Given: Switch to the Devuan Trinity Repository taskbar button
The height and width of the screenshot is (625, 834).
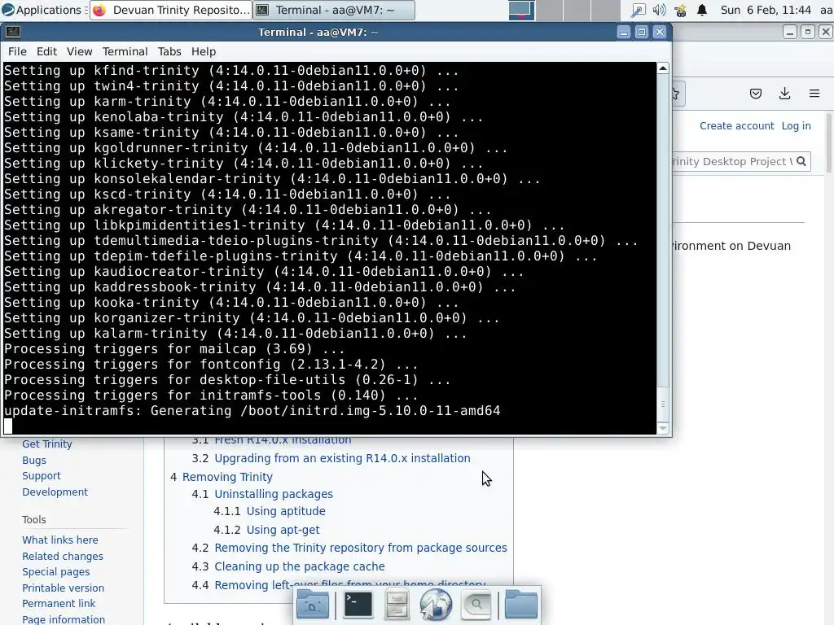Looking at the screenshot, I should pos(171,10).
